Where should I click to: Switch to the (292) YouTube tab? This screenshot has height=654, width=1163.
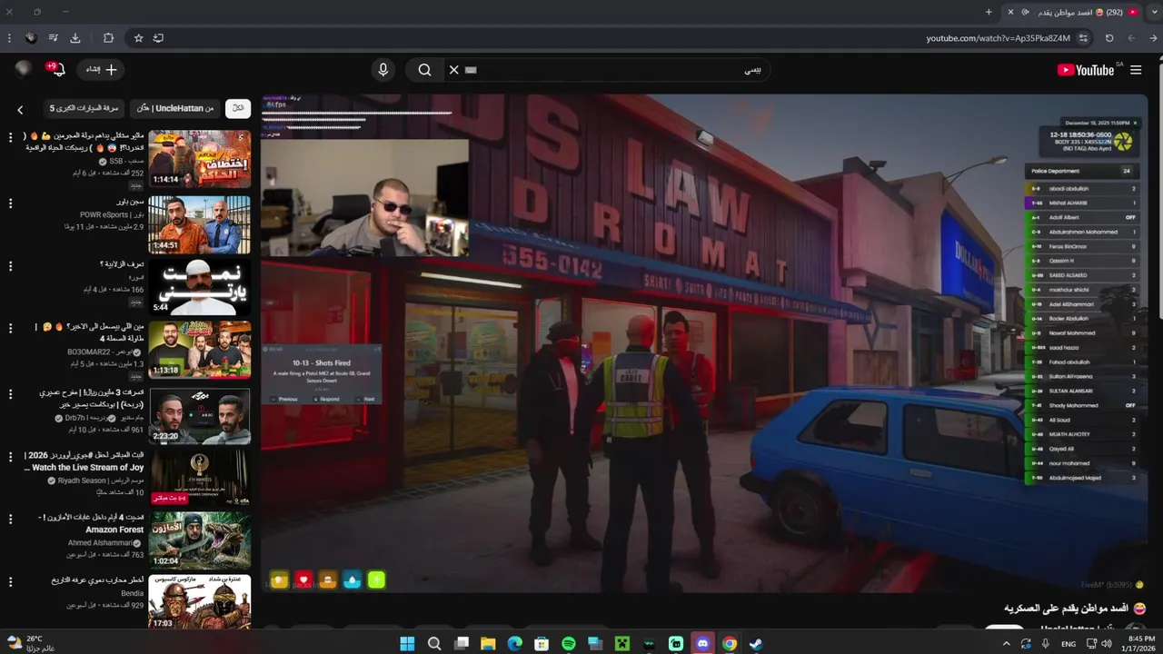tap(1072, 12)
